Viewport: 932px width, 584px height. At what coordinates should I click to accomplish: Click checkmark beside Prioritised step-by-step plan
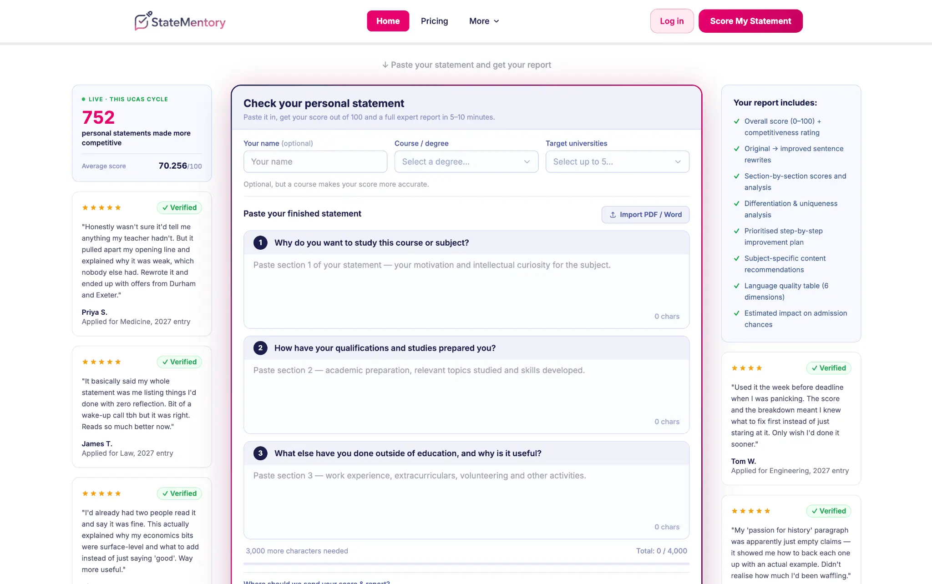coord(737,231)
